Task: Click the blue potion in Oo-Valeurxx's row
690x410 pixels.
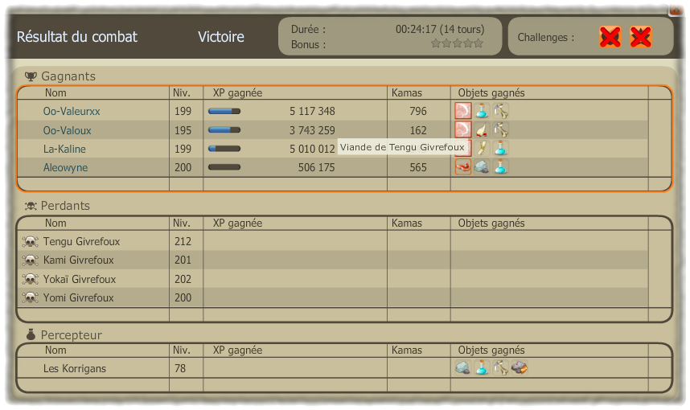Action: pos(482,111)
